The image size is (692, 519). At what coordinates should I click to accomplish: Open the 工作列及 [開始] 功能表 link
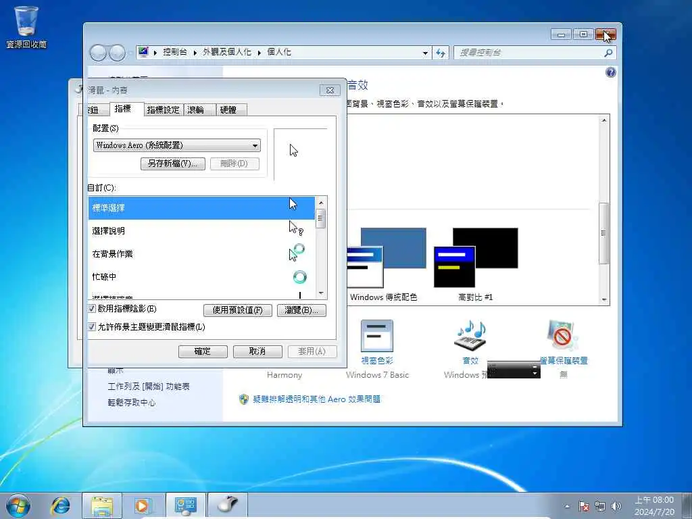point(149,387)
